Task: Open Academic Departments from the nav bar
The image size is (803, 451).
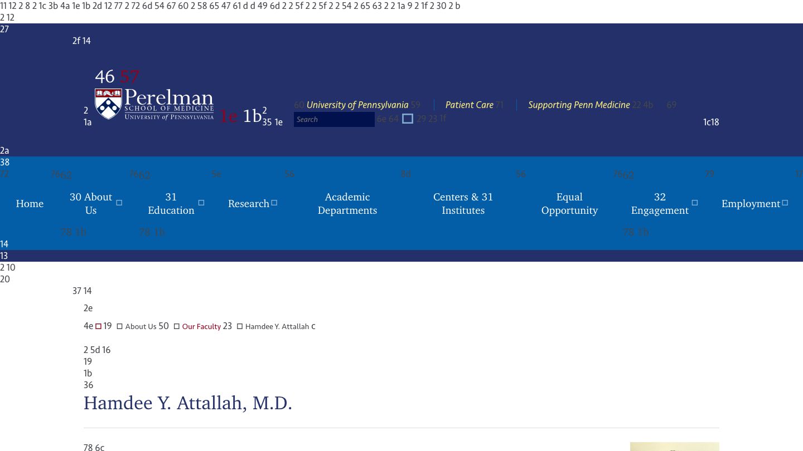Action: [347, 204]
